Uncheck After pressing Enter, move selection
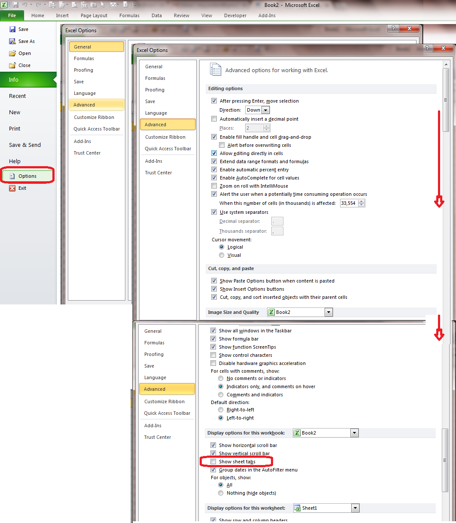 [x=214, y=101]
